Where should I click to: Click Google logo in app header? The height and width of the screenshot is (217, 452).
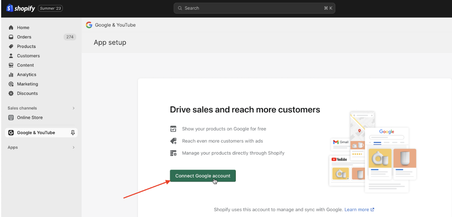coord(89,25)
